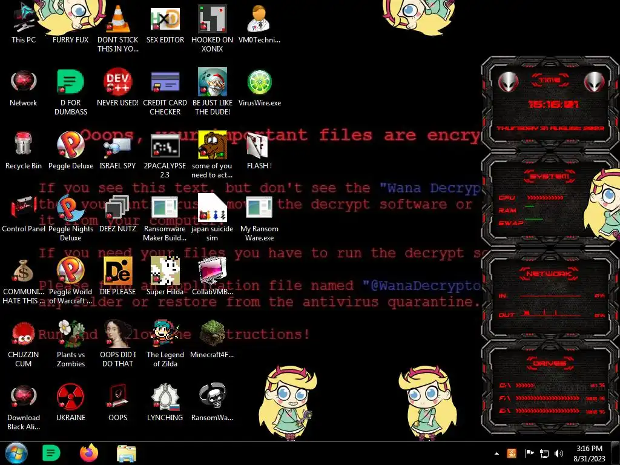The height and width of the screenshot is (465, 620).
Task: Click the CPU usage bar in SYSTEM gadget
Action: click(x=546, y=197)
